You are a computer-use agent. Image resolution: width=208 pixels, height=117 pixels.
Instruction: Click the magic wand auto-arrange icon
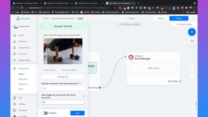192,63
